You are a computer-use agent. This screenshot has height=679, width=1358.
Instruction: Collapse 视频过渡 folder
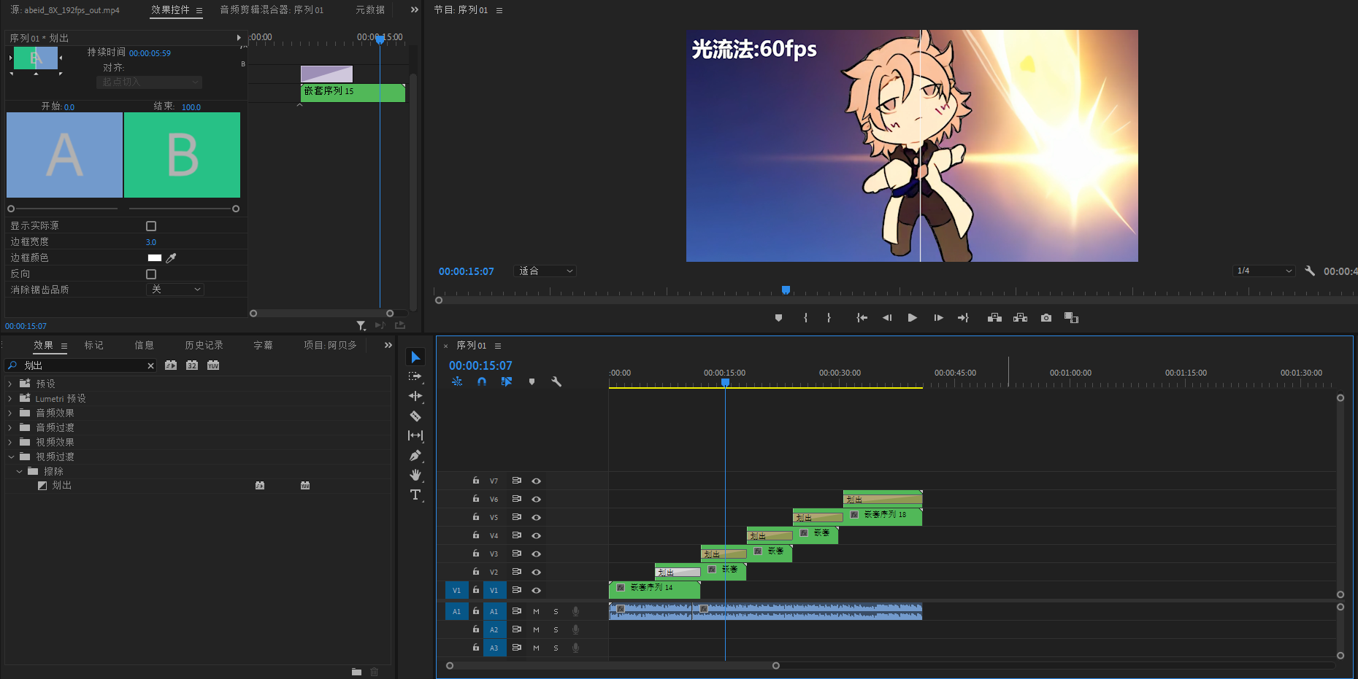[x=11, y=457]
